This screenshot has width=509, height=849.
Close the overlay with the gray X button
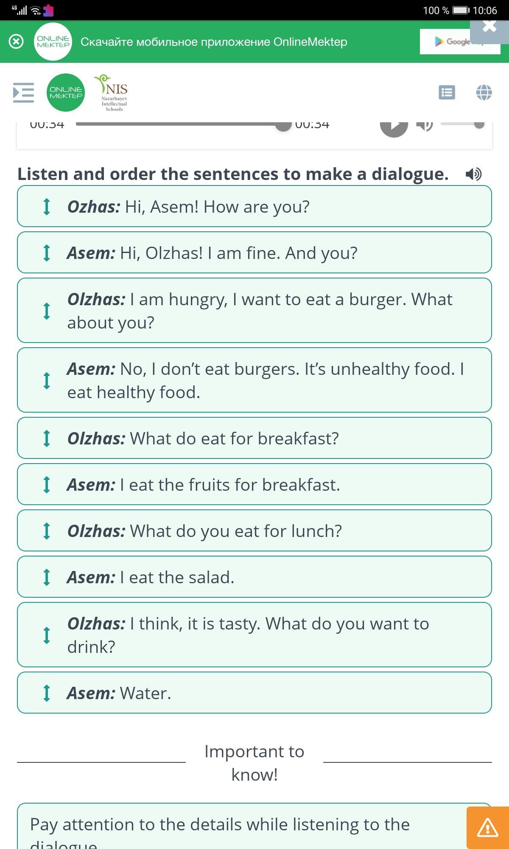tap(489, 26)
